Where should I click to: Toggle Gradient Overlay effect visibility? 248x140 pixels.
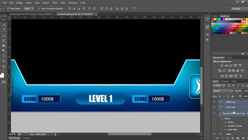(225, 126)
